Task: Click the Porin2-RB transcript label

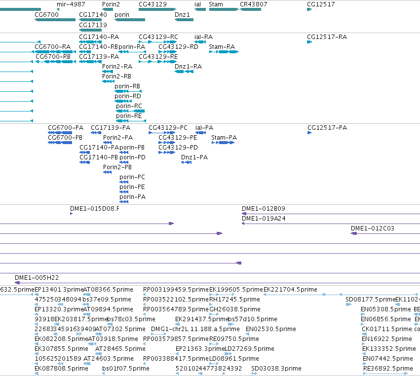Action: click(117, 76)
